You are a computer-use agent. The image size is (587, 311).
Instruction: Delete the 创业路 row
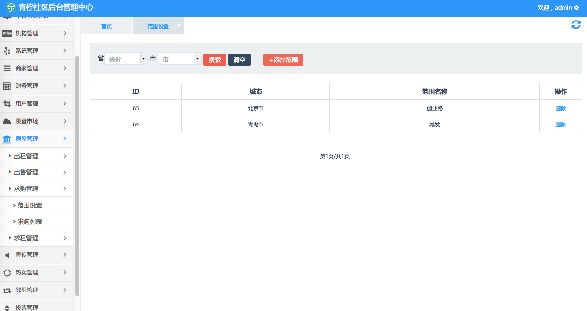coord(561,108)
